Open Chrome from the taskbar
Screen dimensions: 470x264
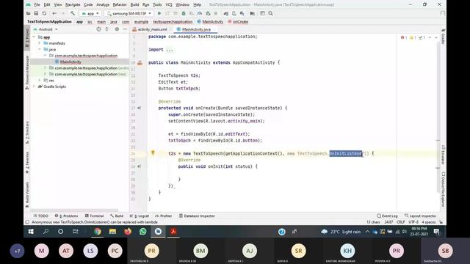coord(97,232)
